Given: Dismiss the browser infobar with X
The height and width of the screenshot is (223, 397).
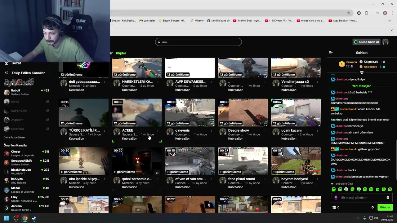Looking at the screenshot, I should (x=391, y=30).
